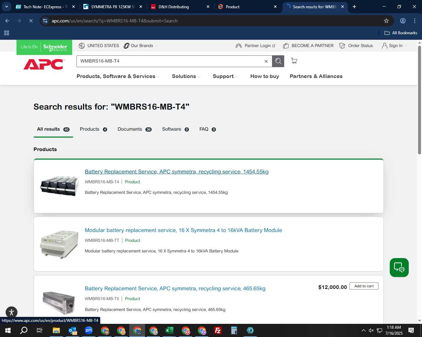Open Partner Login link
Screen dimensions: 422x337
tap(256, 46)
